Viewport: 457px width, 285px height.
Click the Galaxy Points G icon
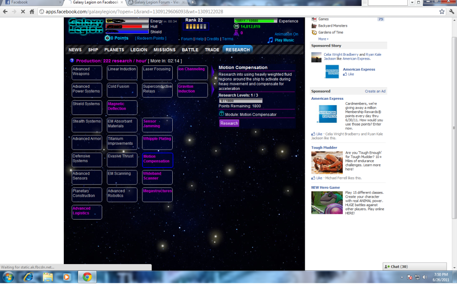[x=107, y=38]
